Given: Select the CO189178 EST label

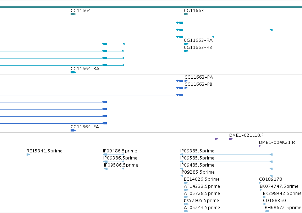Looking at the screenshot, I should [x=270, y=179].
